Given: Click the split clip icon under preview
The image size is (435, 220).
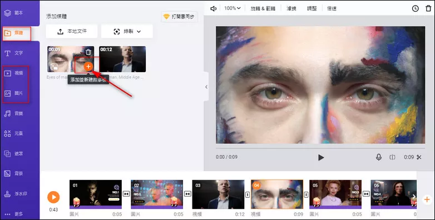Looking at the screenshot, I should click(x=392, y=157).
